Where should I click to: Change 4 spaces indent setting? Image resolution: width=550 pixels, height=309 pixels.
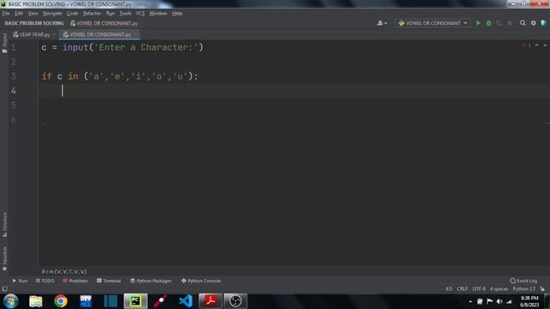[498, 289]
